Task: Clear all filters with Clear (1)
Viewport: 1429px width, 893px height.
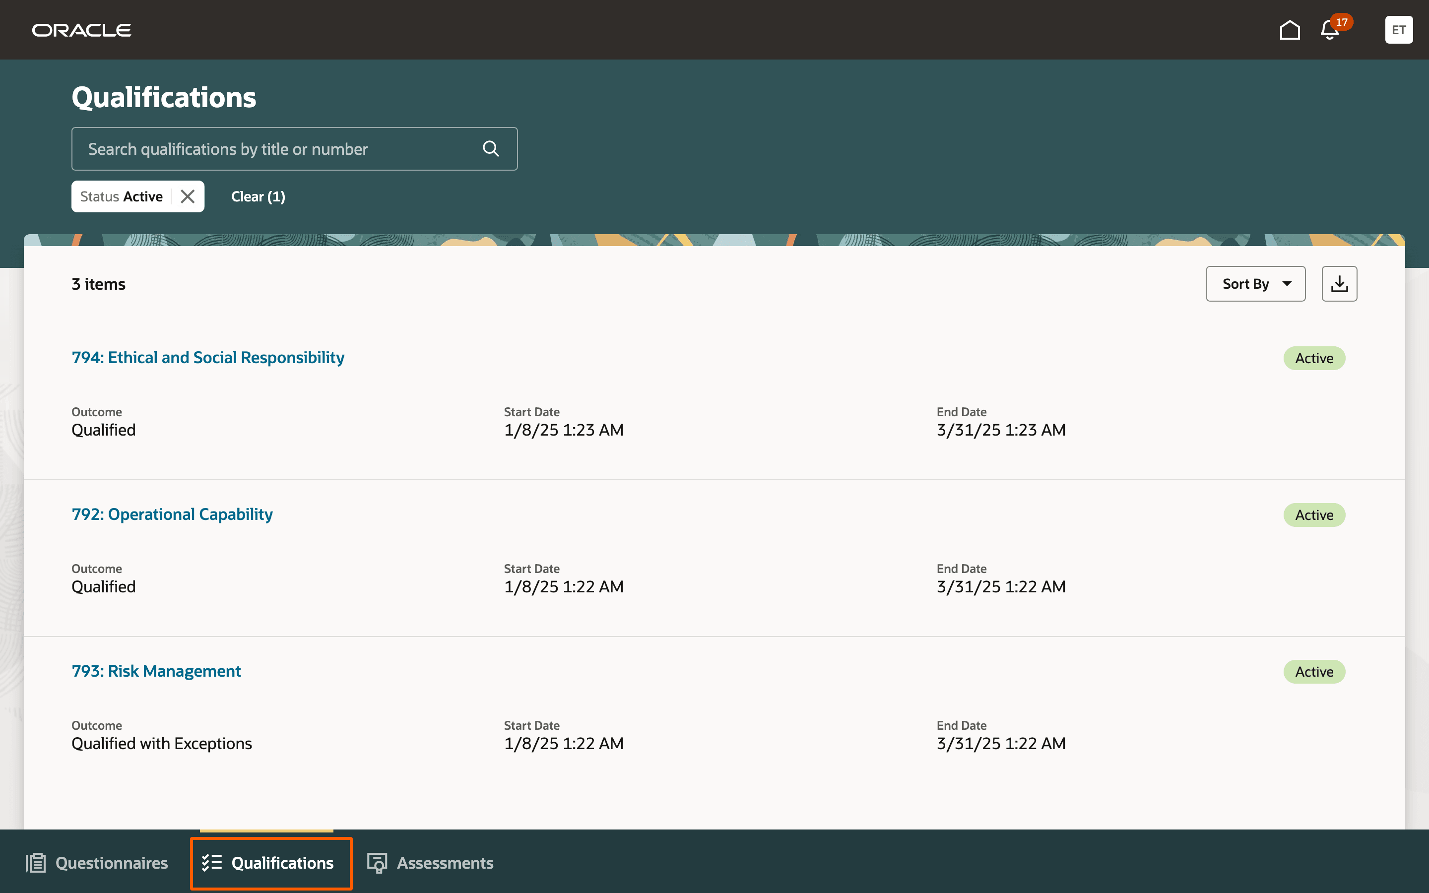Action: coord(258,196)
